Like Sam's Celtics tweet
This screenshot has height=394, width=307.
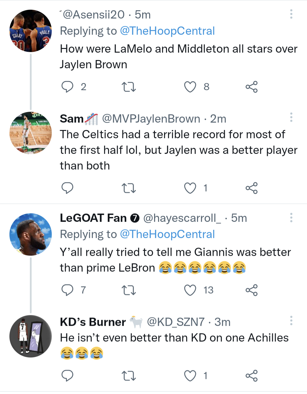pos(190,188)
